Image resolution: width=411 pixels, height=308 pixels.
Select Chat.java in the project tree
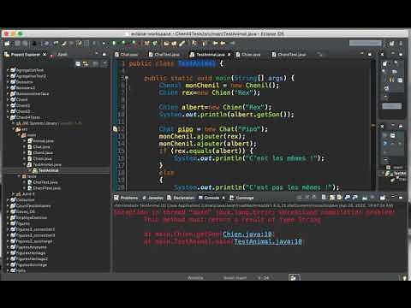coord(39,147)
